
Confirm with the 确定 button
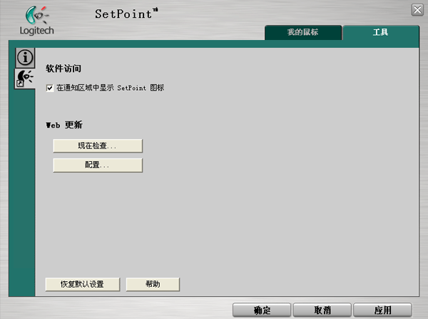click(262, 310)
